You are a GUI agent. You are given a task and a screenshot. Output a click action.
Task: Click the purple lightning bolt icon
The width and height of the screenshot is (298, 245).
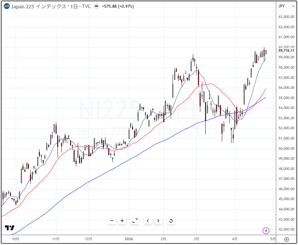pyautogui.click(x=266, y=231)
